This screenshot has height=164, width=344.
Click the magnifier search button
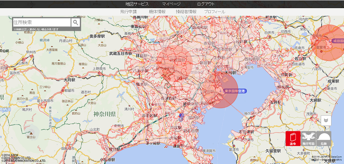point(76,22)
